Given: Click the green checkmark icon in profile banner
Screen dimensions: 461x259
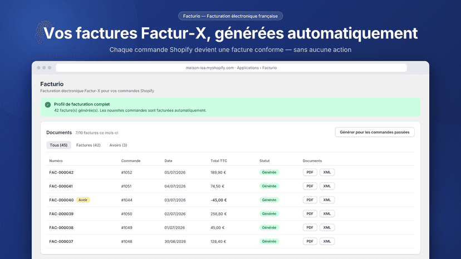Looking at the screenshot, I should [x=48, y=104].
